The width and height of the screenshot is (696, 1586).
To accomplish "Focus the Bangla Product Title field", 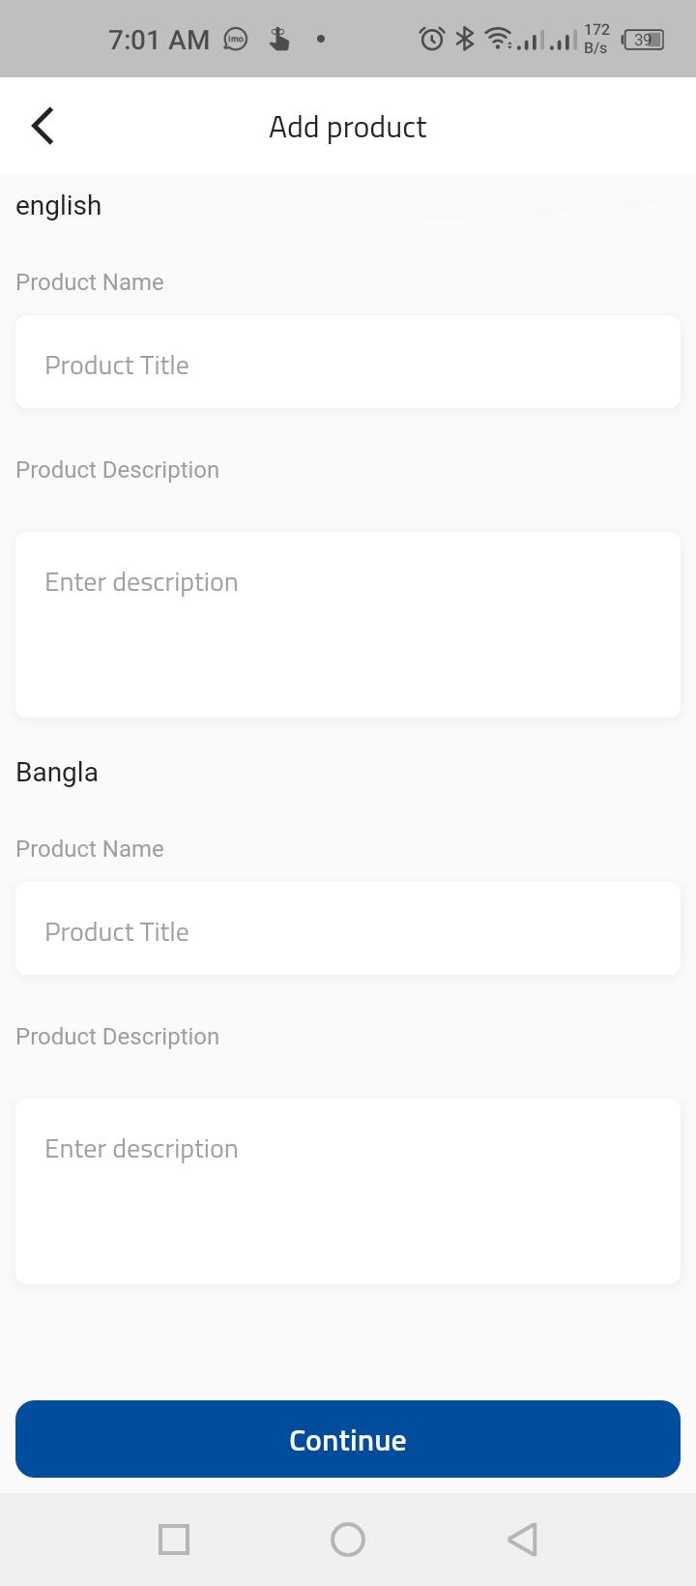I will pos(348,928).
